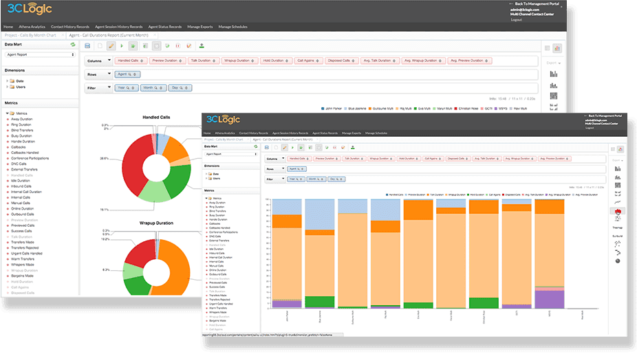Open Athena Analytics in the rear window menu
Image resolution: width=637 pixels, height=354 pixels.
pos(31,26)
